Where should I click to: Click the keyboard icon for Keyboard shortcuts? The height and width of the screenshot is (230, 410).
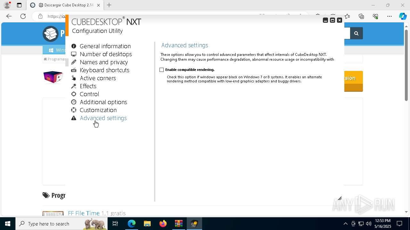pos(74,70)
